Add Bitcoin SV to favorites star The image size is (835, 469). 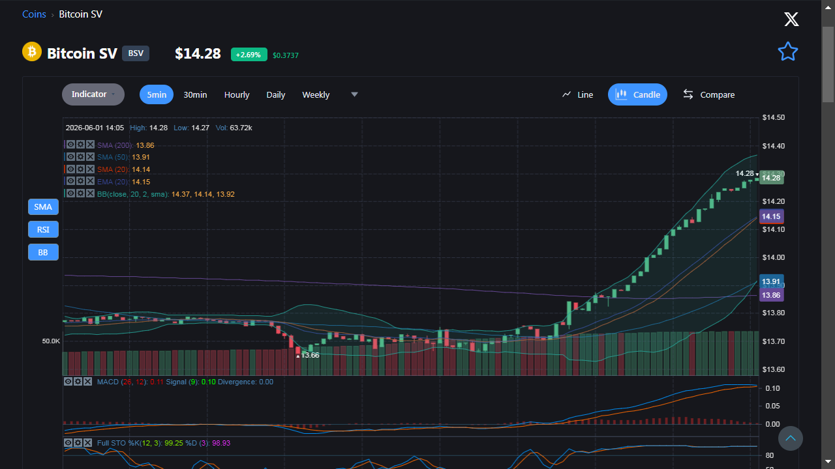click(x=788, y=51)
